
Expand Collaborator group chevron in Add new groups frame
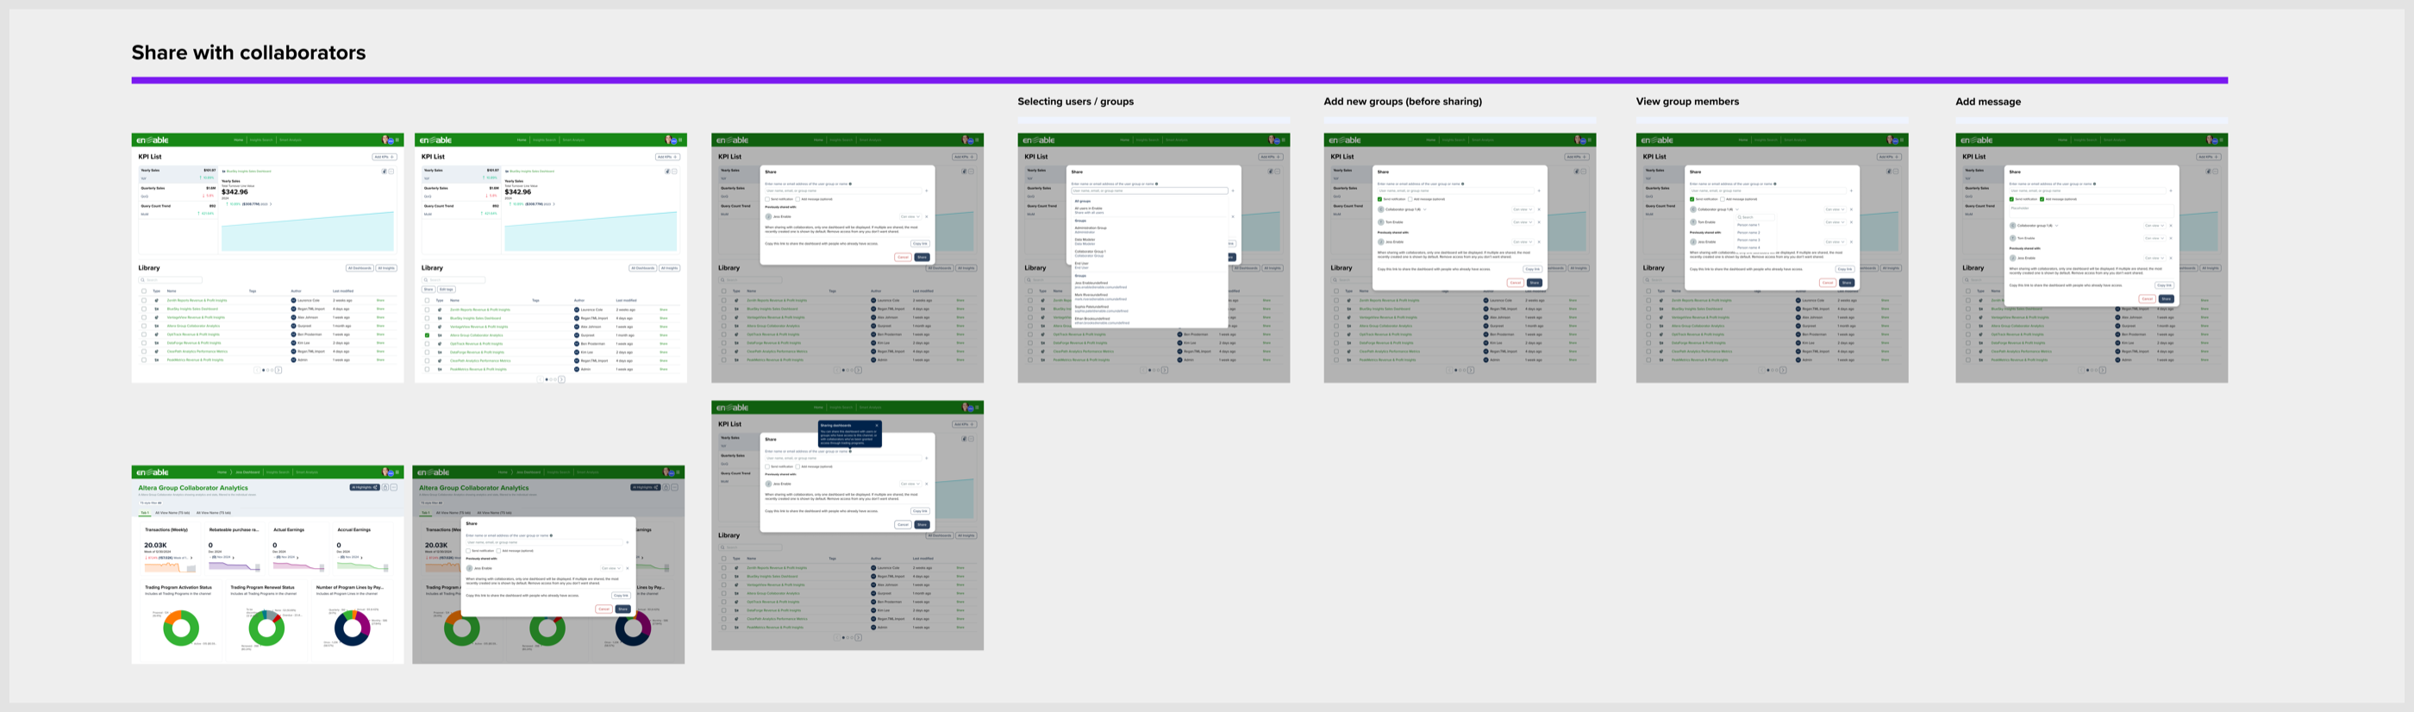click(x=1425, y=209)
